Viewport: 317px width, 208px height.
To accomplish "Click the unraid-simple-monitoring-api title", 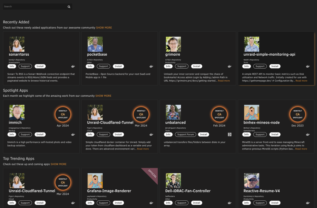I will click(269, 54).
